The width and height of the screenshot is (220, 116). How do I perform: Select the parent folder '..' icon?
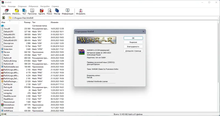point(2,26)
